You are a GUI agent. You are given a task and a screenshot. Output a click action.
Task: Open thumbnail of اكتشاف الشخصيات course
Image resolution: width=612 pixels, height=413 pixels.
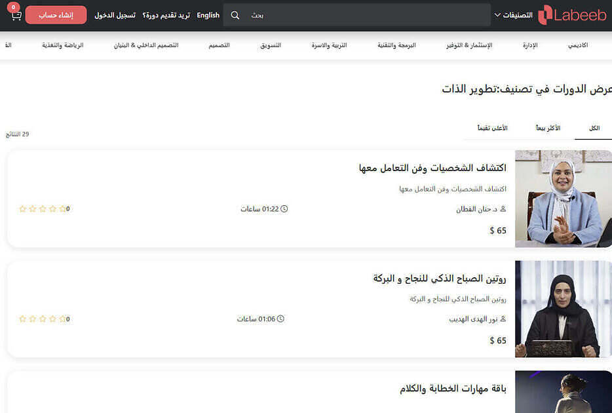[563, 199]
